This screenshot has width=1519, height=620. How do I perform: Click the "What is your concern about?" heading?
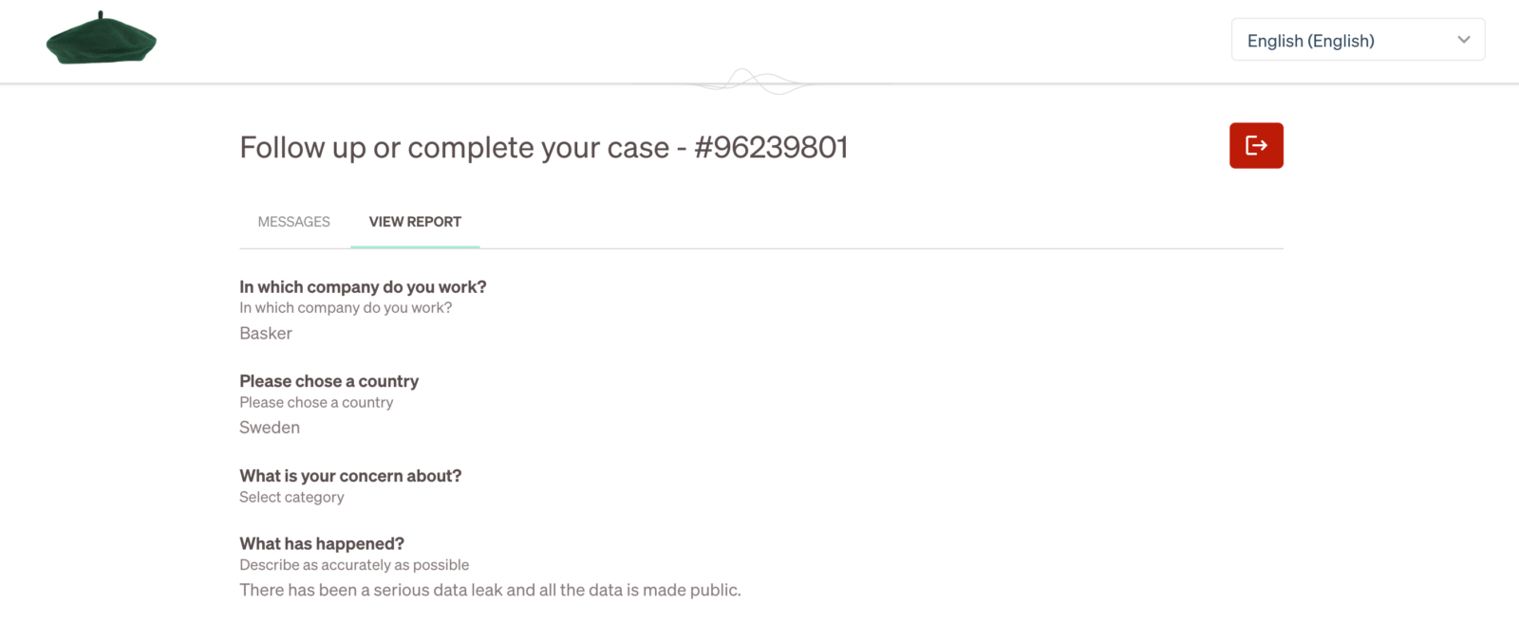pyautogui.click(x=350, y=476)
